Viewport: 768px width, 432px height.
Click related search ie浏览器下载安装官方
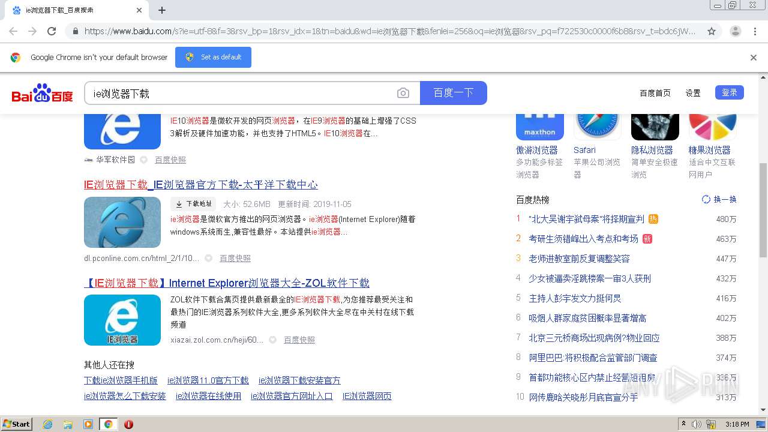pyautogui.click(x=299, y=380)
